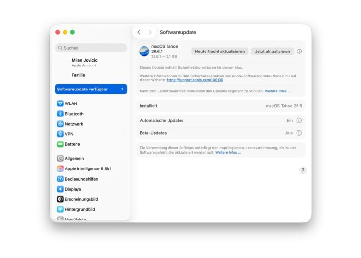361x258 pixels.
Task: Open Netzwerk settings label
Action: (74, 124)
